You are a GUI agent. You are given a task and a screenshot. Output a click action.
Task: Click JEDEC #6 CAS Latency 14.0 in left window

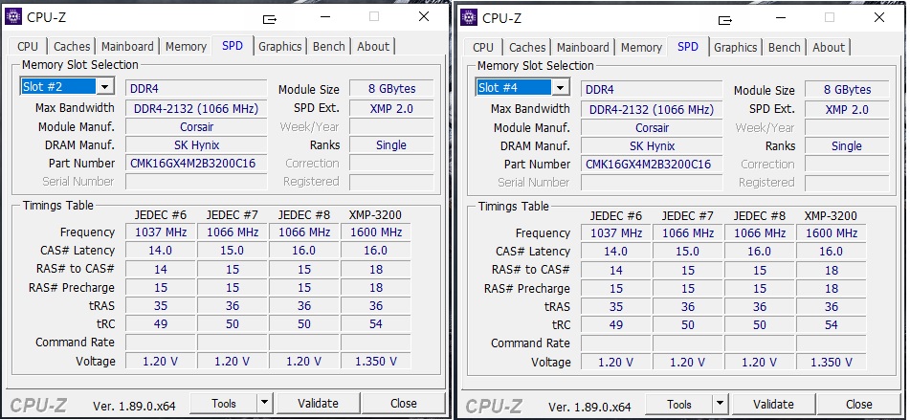point(161,250)
